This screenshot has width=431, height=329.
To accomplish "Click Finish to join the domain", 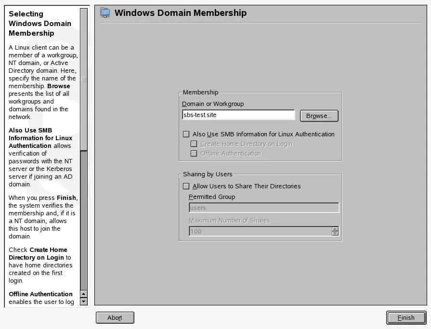I will click(x=405, y=317).
